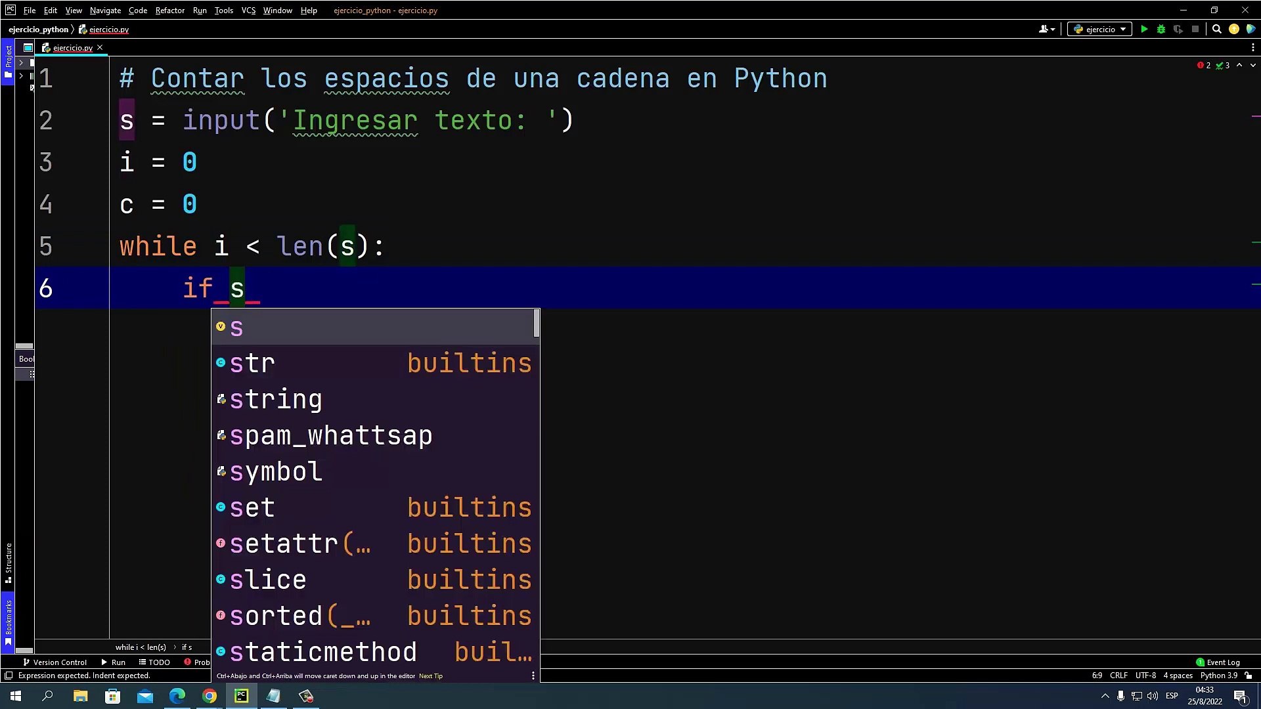Screen dimensions: 1261x709
Task: Toggle the Structure tool window
Action: click(8, 563)
